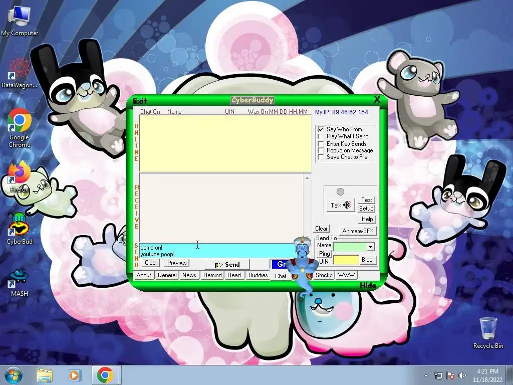Open the DataWagon desktop shortcut
Screen dimensions: 513x385
[x=20, y=74]
